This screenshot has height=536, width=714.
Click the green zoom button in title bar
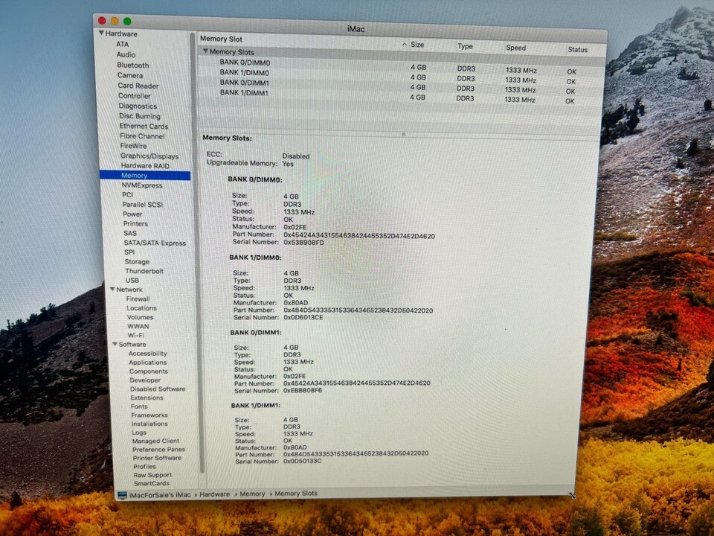pyautogui.click(x=127, y=22)
